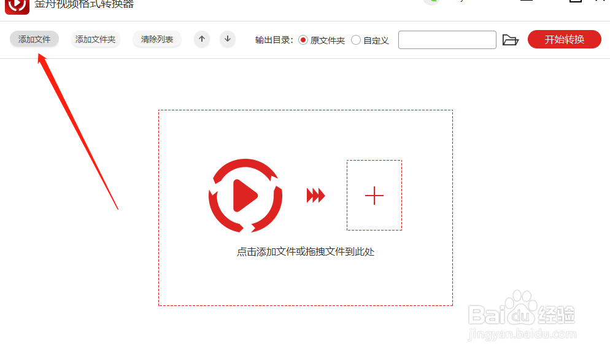
Task: Click the 输出目录 label
Action: (x=274, y=39)
